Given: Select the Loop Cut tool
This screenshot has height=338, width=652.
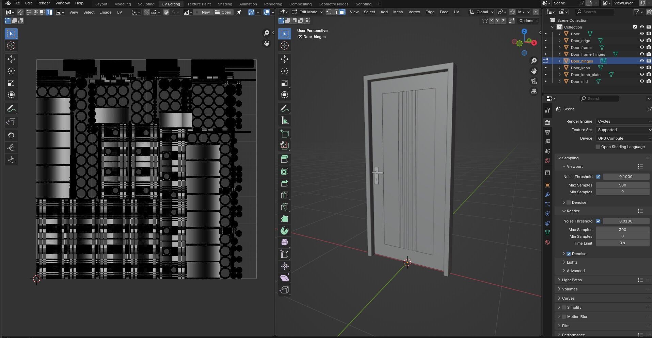Looking at the screenshot, I should pyautogui.click(x=285, y=195).
